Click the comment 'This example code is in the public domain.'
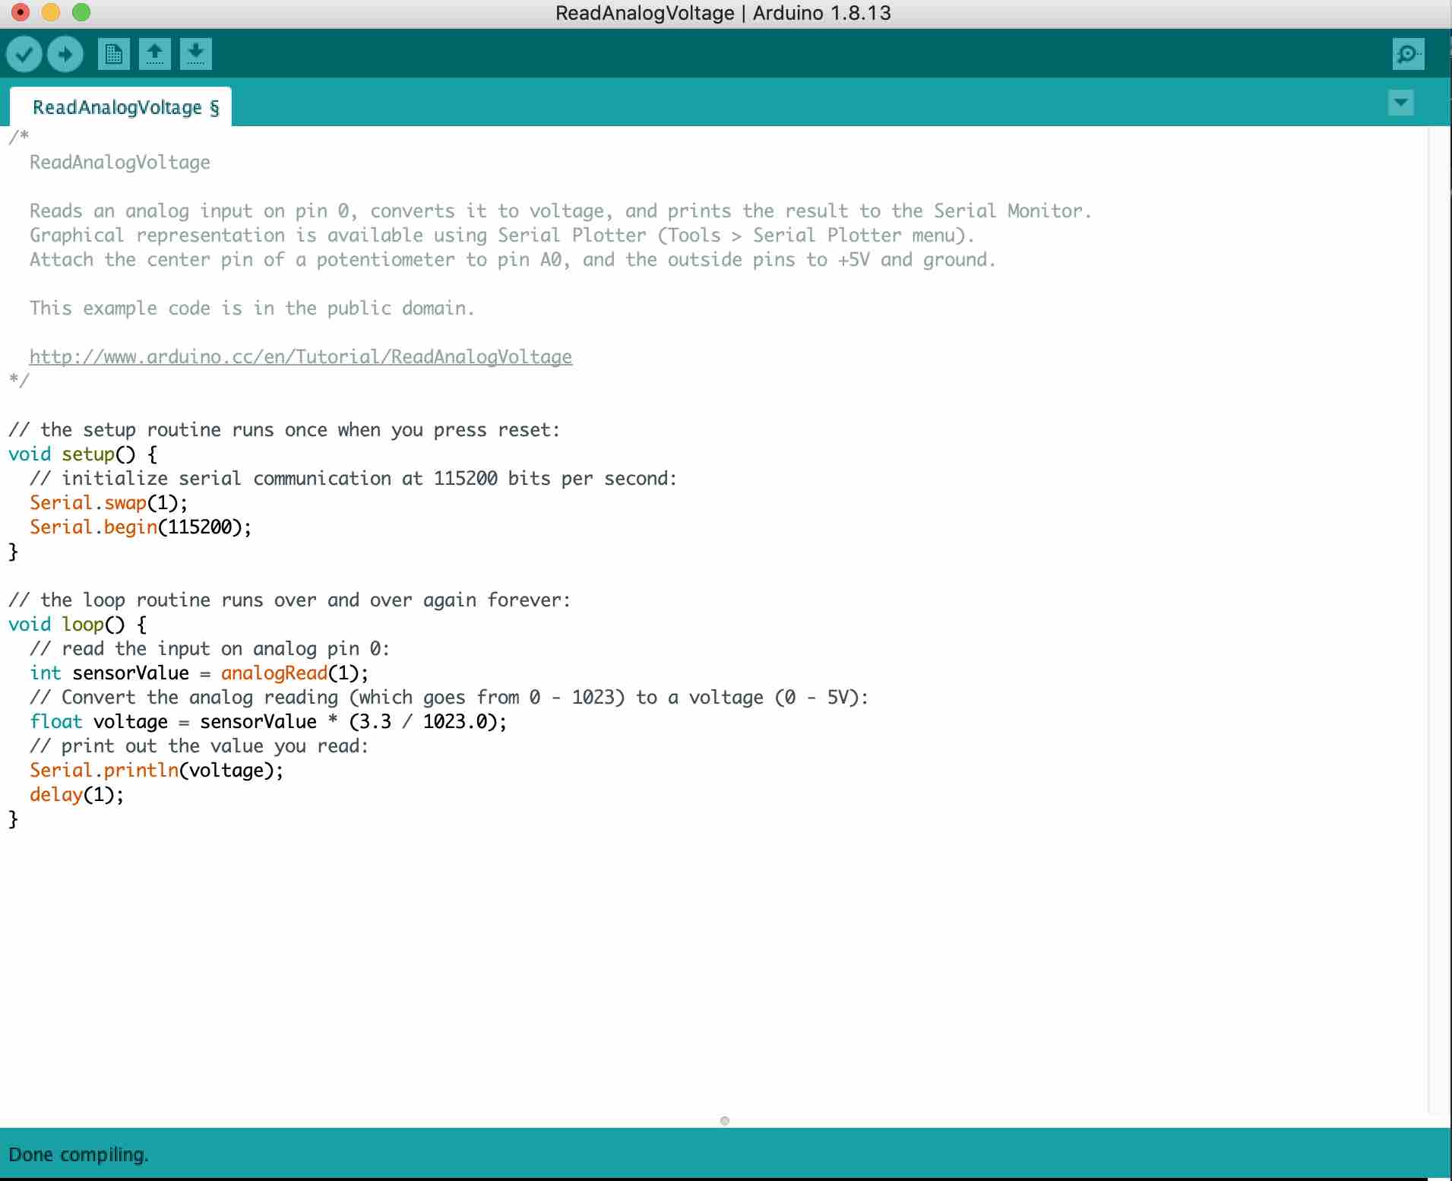This screenshot has height=1181, width=1452. point(252,308)
